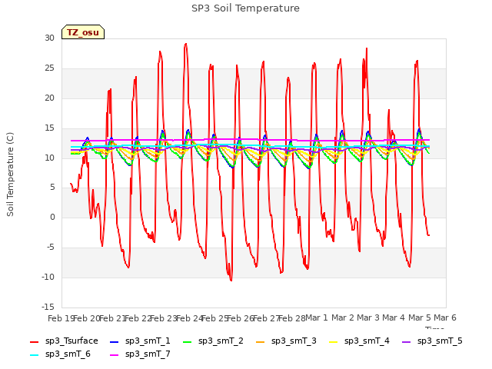Click the green sp3_smT_2 legend swatch
The width and height of the screenshot is (492, 369).
click(x=188, y=341)
